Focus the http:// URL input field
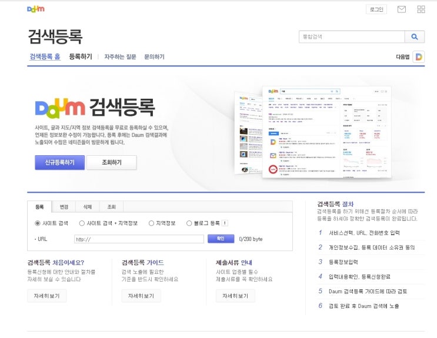437x338 pixels. (x=139, y=239)
